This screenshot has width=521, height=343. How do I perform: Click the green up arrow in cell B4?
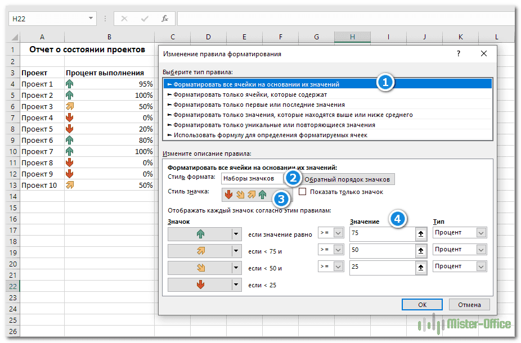(70, 84)
